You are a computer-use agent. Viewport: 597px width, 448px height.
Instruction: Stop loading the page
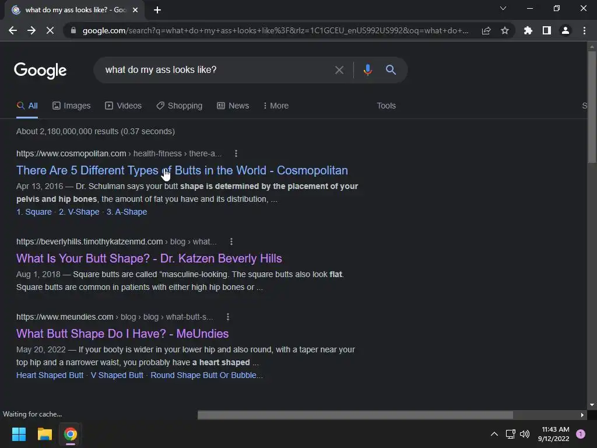pos(50,30)
